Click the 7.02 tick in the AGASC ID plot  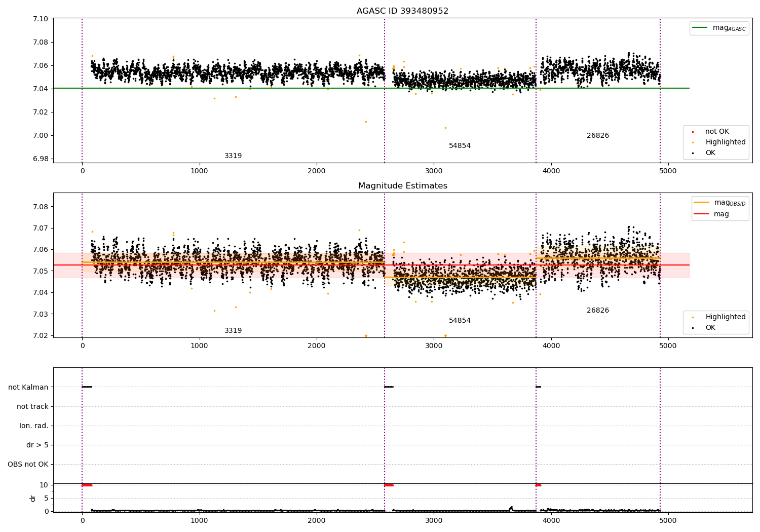click(41, 112)
